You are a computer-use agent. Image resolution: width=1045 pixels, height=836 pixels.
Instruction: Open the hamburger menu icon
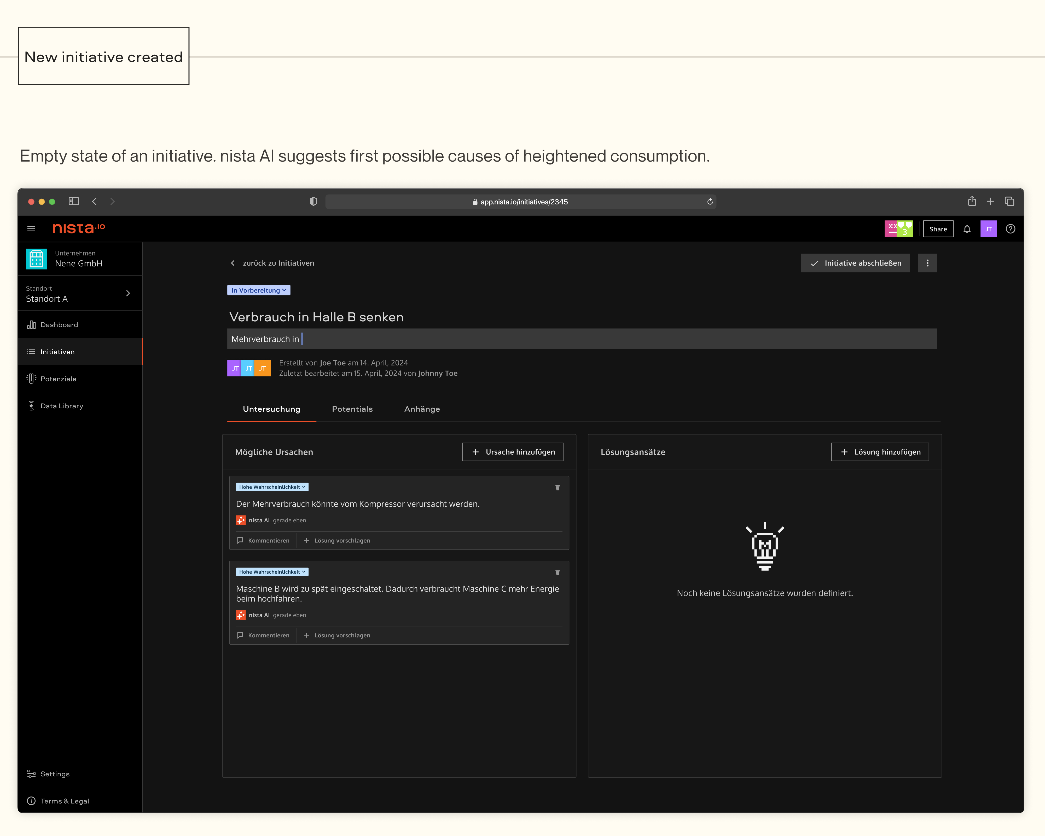pos(32,229)
